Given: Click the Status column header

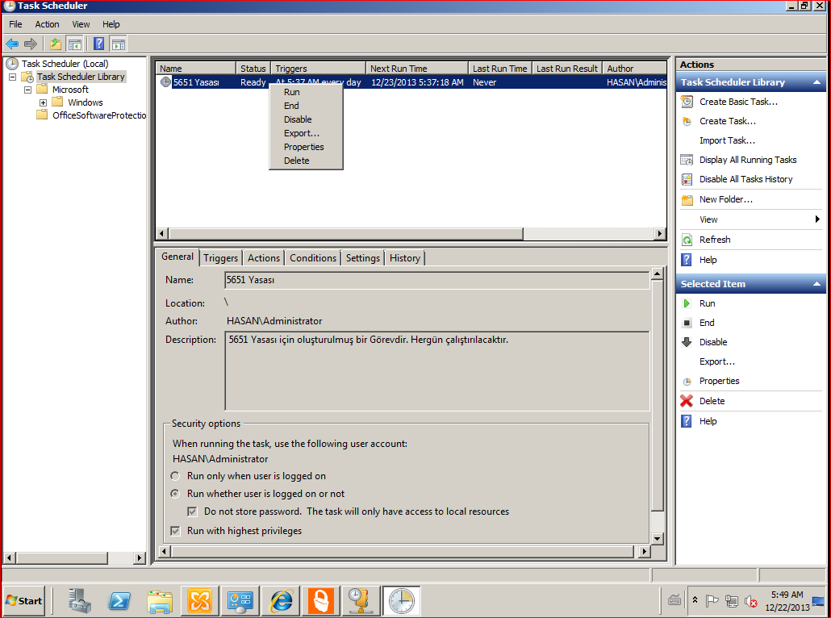Looking at the screenshot, I should click(x=253, y=69).
